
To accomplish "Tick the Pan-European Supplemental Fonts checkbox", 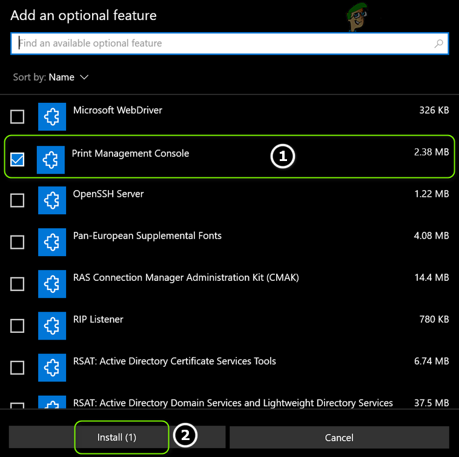I will click(18, 242).
